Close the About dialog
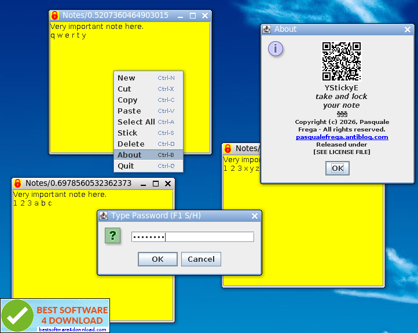Viewport: 418px width, 333px height. pyautogui.click(x=408, y=30)
